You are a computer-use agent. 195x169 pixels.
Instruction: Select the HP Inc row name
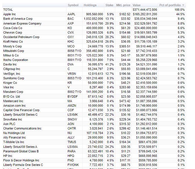(x=8, y=156)
